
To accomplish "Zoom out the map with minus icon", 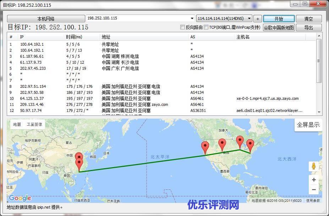I will pos(313,190).
